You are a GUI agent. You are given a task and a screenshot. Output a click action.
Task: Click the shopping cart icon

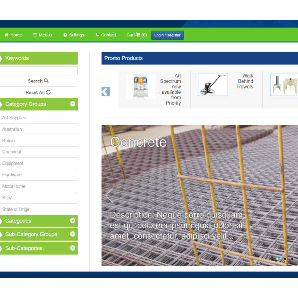(x=138, y=35)
